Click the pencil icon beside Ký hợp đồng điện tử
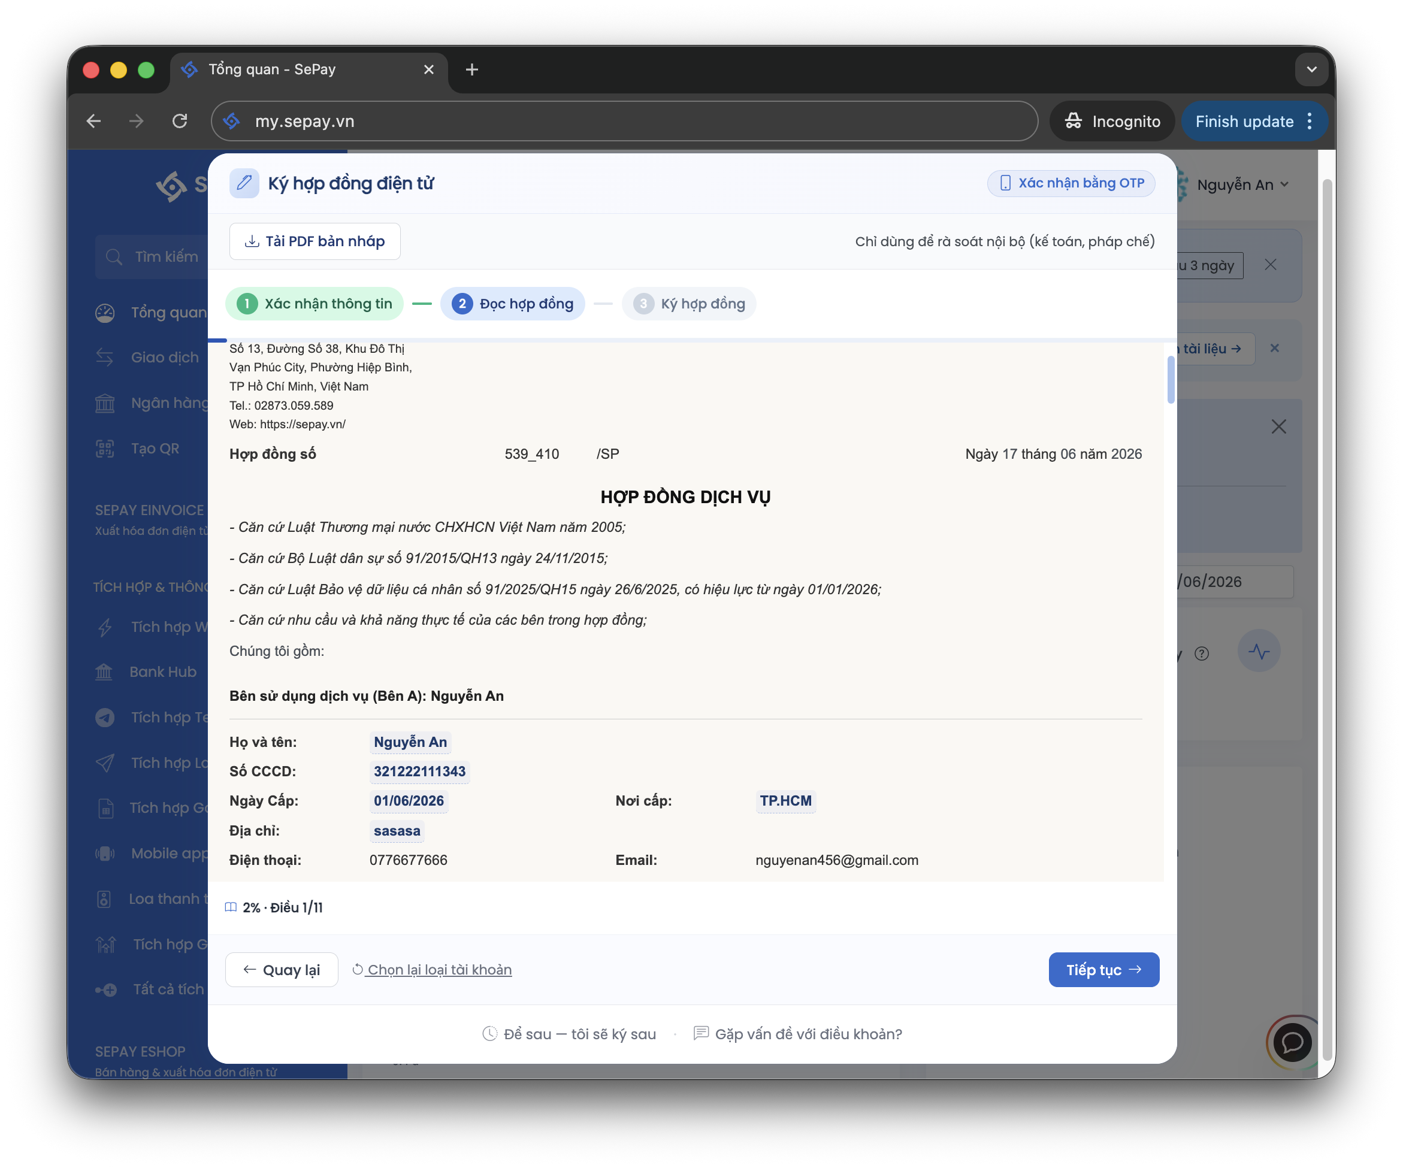 coord(244,183)
